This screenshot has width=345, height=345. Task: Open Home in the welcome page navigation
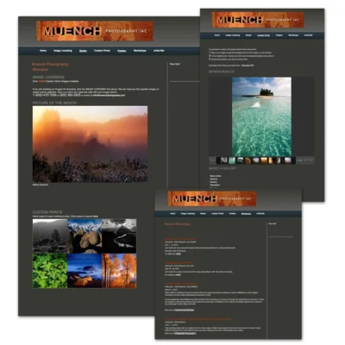coord(43,51)
